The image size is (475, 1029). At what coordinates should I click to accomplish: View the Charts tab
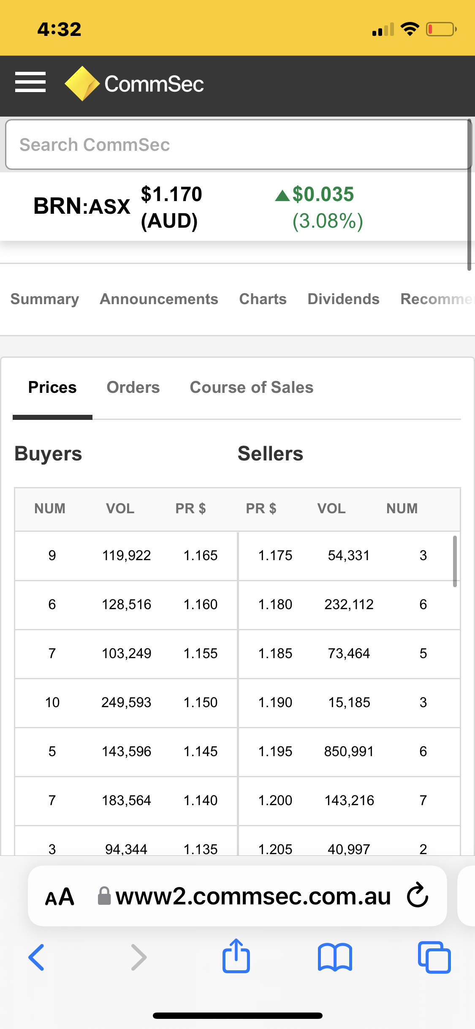(263, 299)
